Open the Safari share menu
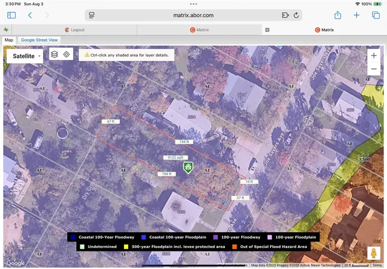The image size is (387, 269). [x=338, y=15]
